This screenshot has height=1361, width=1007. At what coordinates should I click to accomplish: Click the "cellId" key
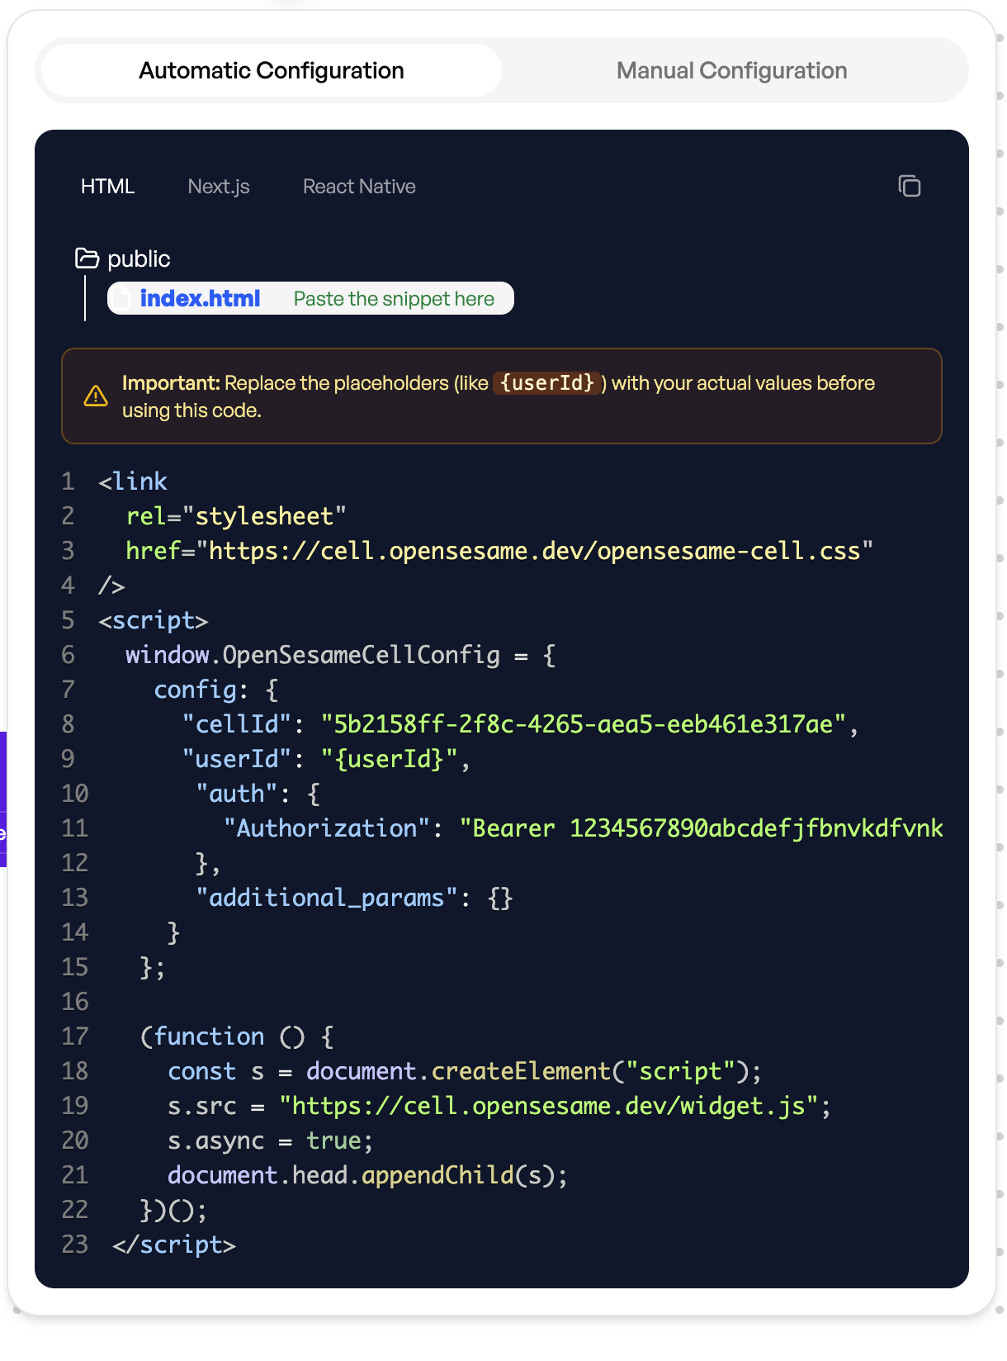pyautogui.click(x=237, y=724)
